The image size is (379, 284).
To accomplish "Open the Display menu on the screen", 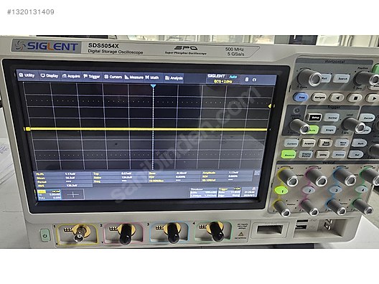I will tap(50, 76).
